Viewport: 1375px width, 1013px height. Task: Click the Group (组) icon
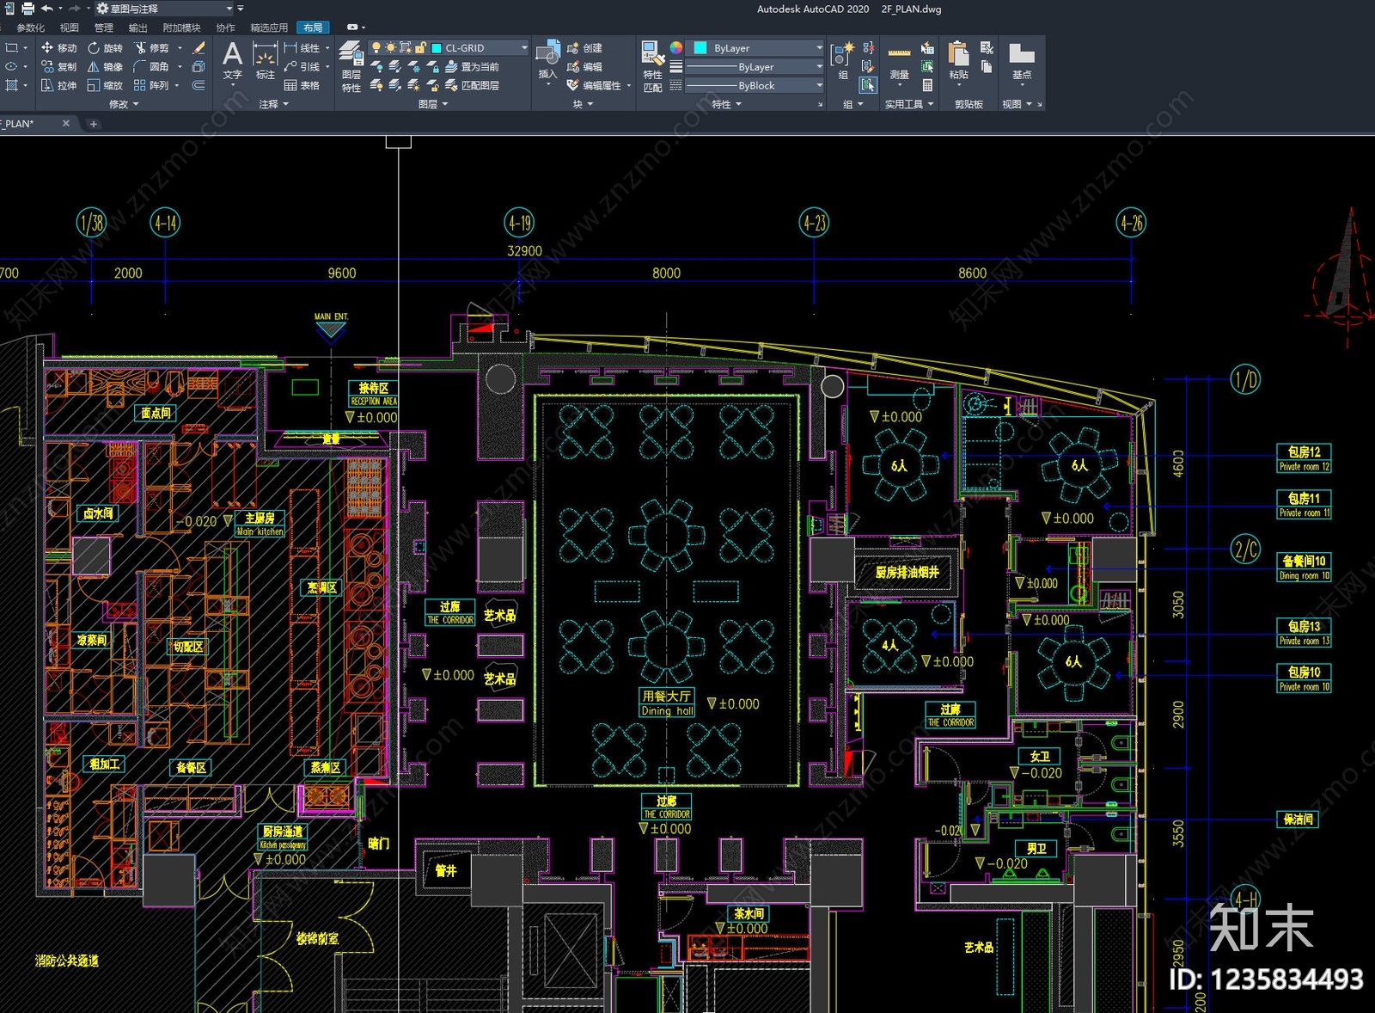click(x=842, y=61)
